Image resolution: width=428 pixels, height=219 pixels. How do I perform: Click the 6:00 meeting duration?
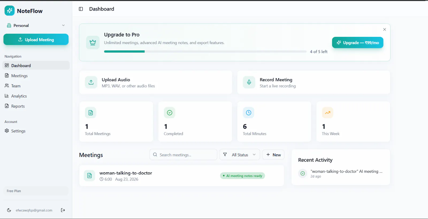pyautogui.click(x=106, y=179)
